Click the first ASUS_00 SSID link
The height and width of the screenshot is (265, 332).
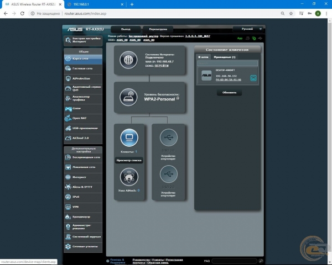[x=122, y=40]
